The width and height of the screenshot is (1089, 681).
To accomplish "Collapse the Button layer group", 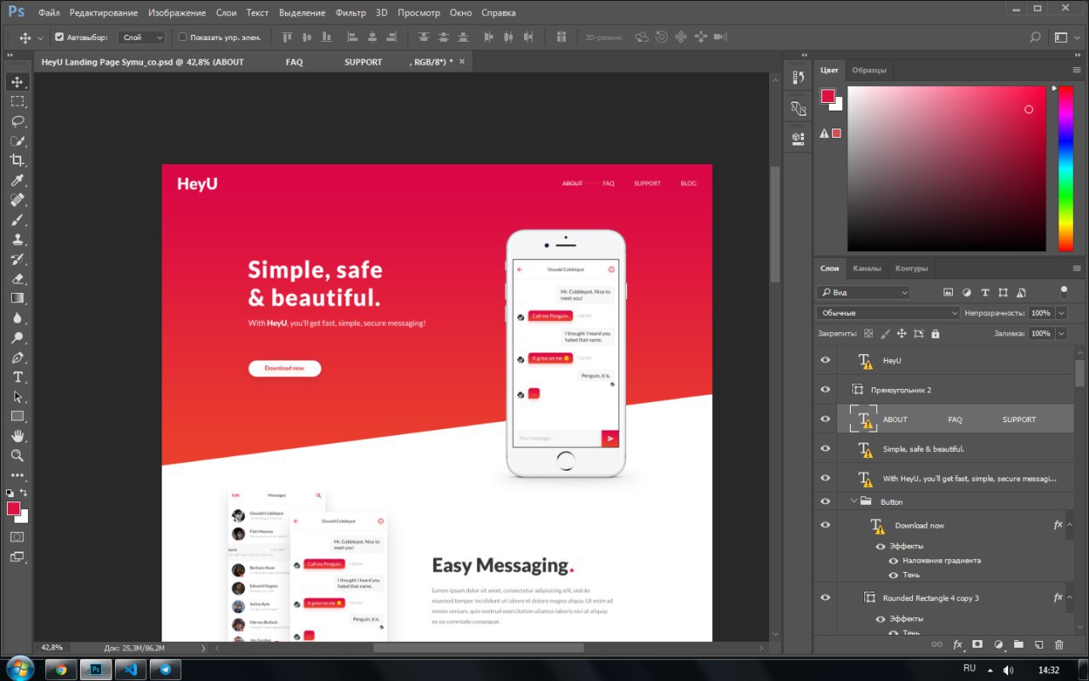I will (853, 501).
